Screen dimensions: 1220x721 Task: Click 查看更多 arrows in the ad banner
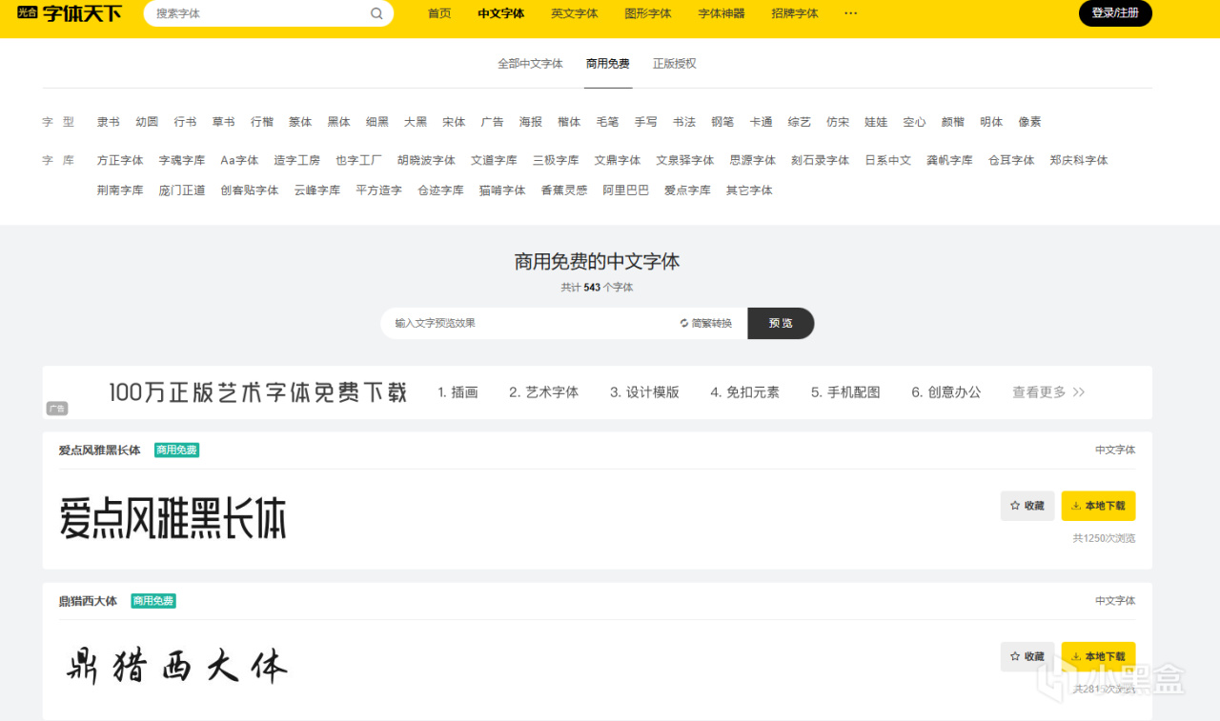pos(1048,392)
